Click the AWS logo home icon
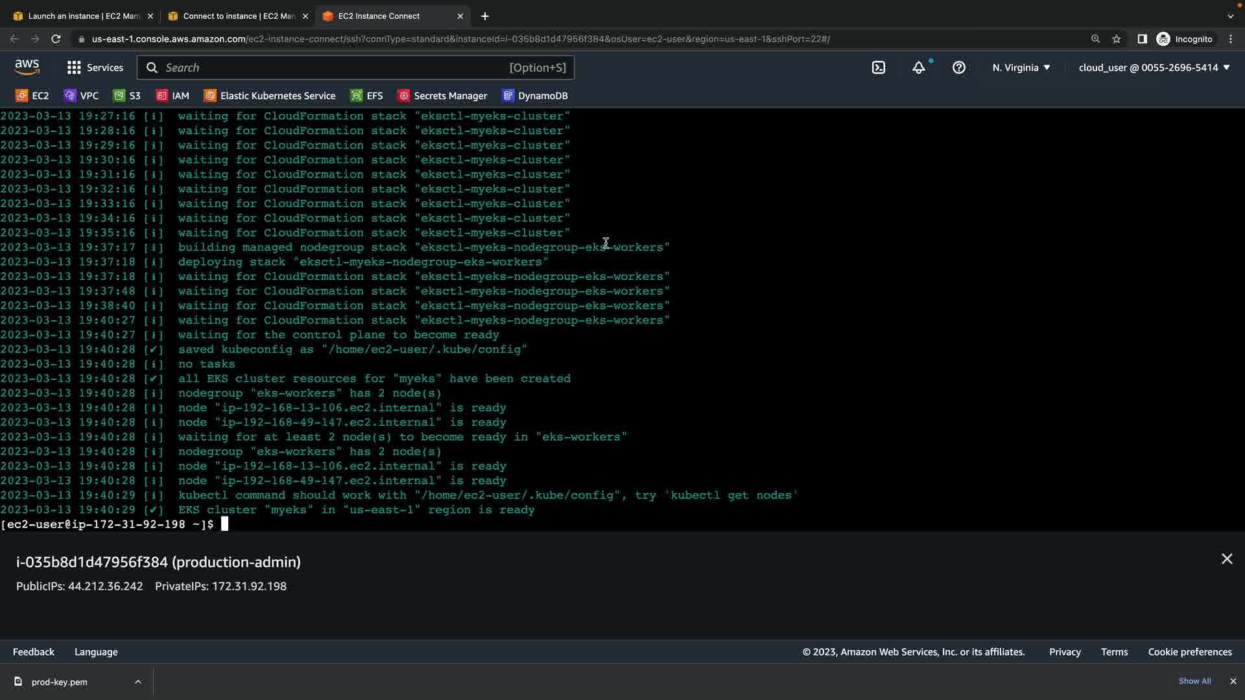Viewport: 1245px width, 700px height. coord(27,67)
